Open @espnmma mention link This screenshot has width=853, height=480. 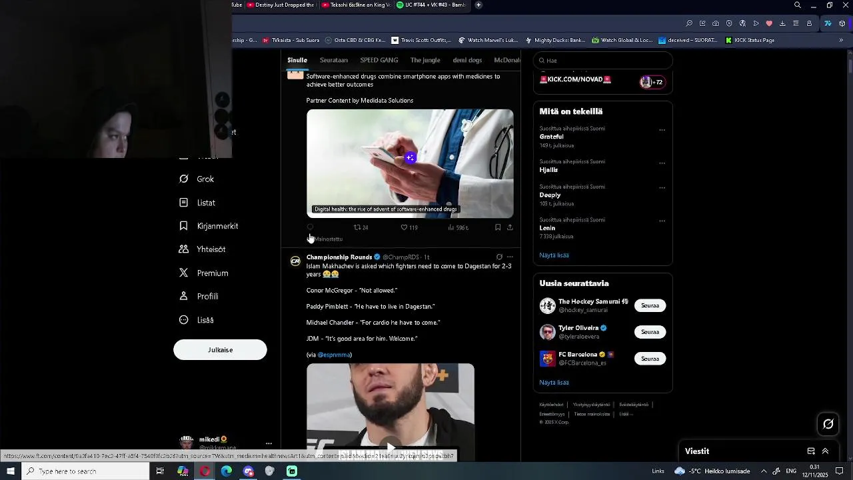tap(334, 355)
